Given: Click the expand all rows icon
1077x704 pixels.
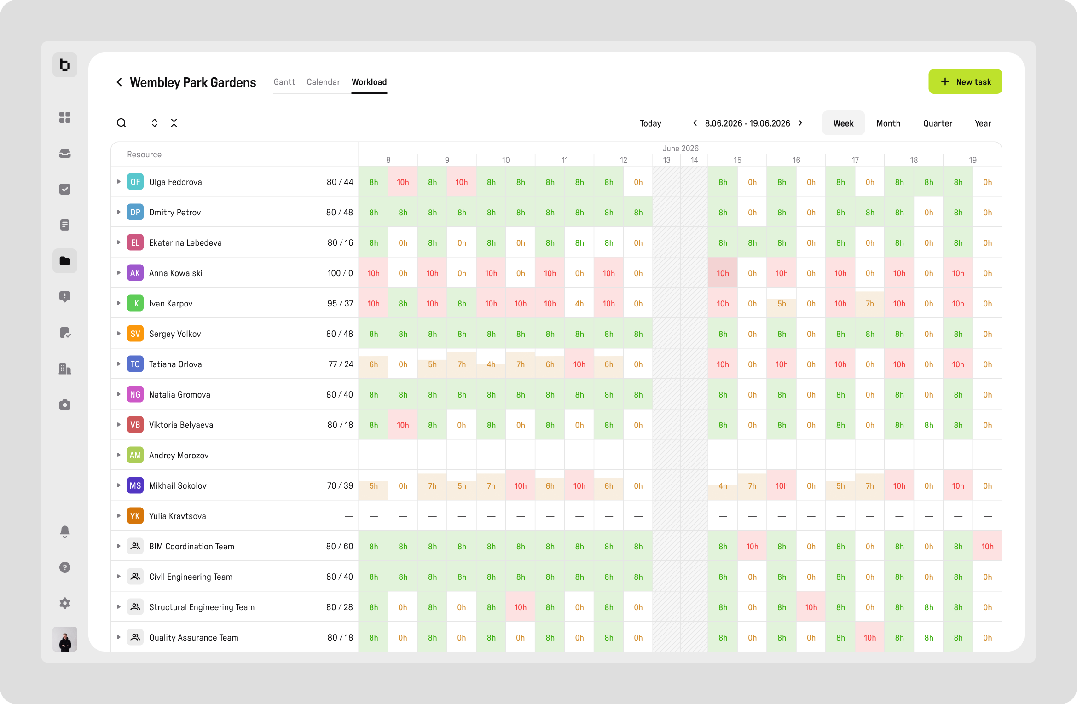Looking at the screenshot, I should (x=155, y=123).
